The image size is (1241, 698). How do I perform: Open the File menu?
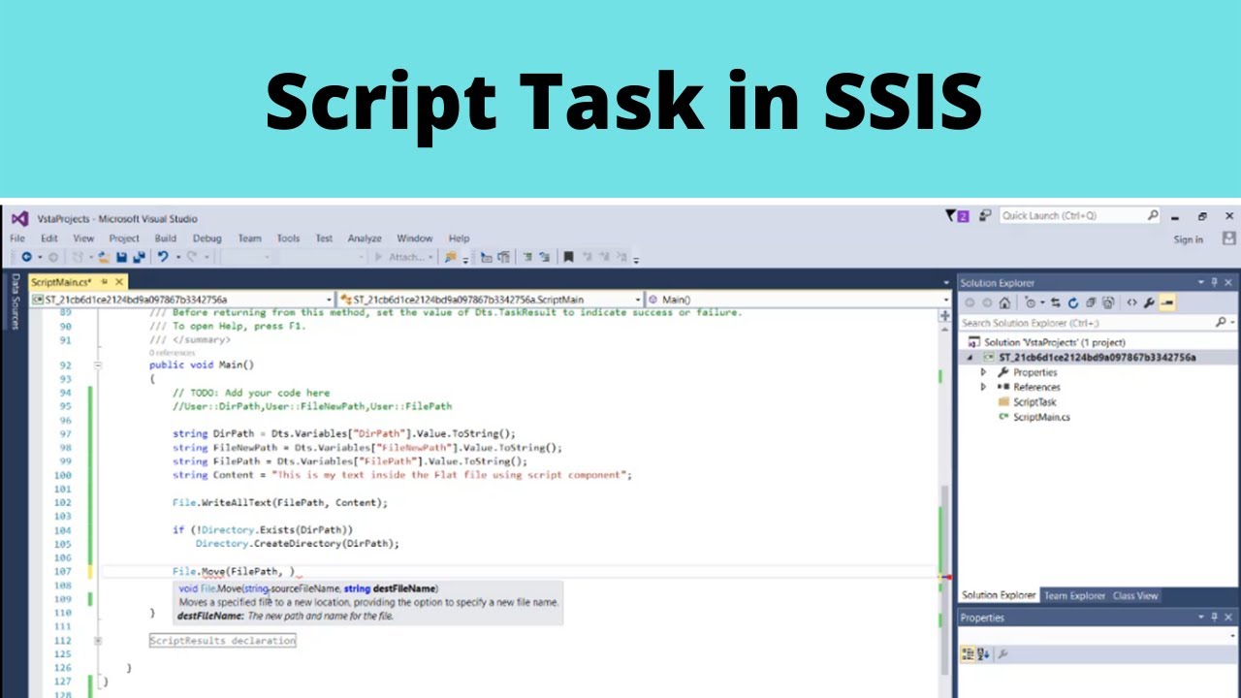point(17,238)
